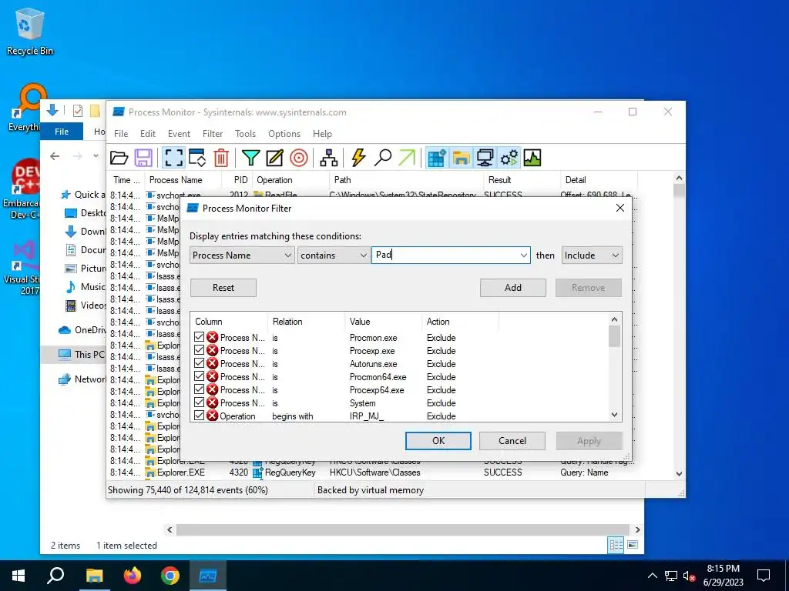This screenshot has width=789, height=591.
Task: Toggle Show Network Activity icon
Action: 485,158
